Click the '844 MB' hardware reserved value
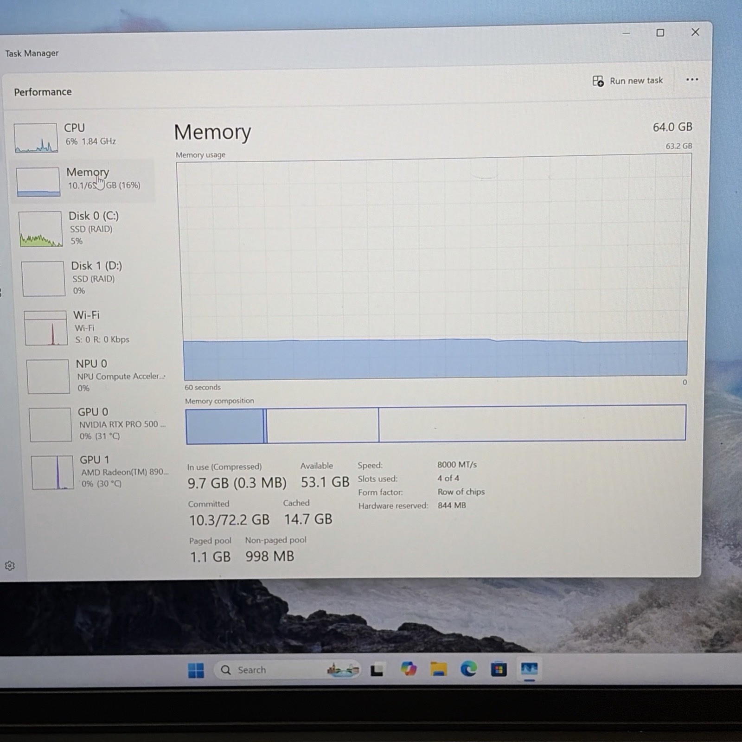742x742 pixels. (x=452, y=505)
